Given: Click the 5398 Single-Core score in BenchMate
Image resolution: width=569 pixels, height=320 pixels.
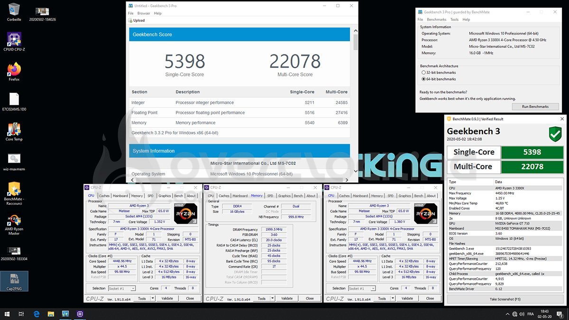Looking at the screenshot, I should click(532, 152).
